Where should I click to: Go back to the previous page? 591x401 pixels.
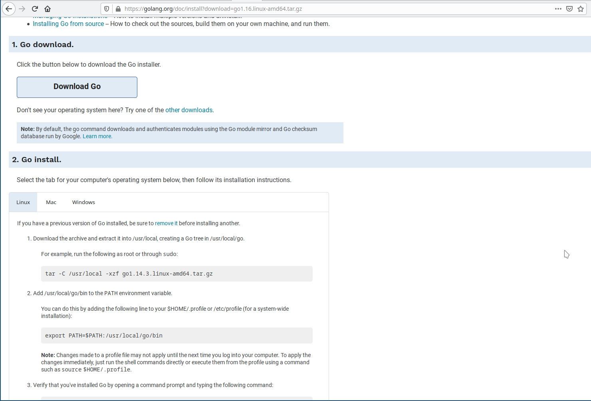(x=9, y=9)
